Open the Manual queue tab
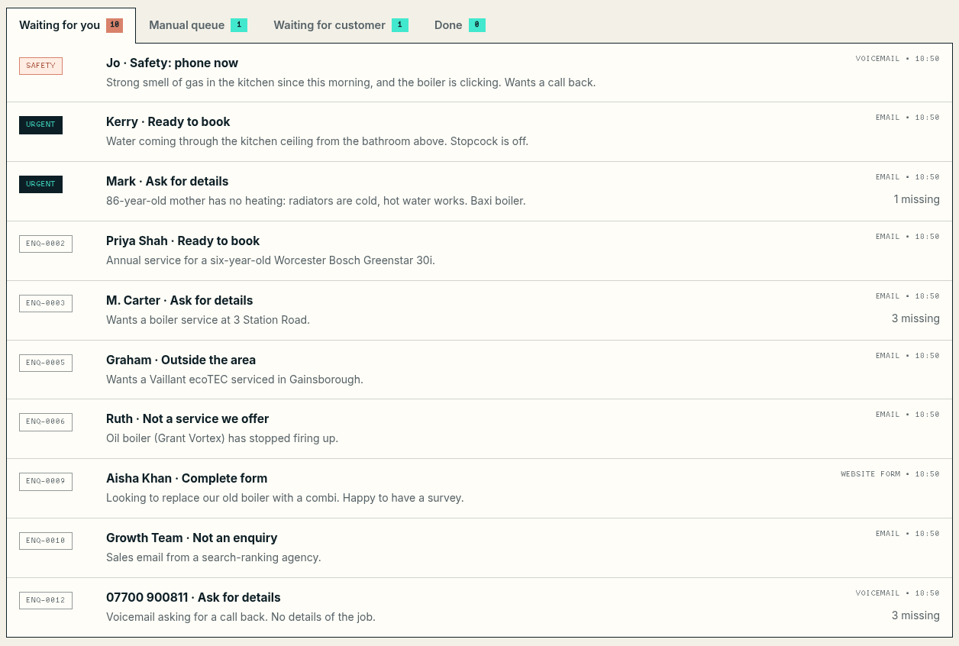Viewport: 959px width, 646px height. [198, 25]
